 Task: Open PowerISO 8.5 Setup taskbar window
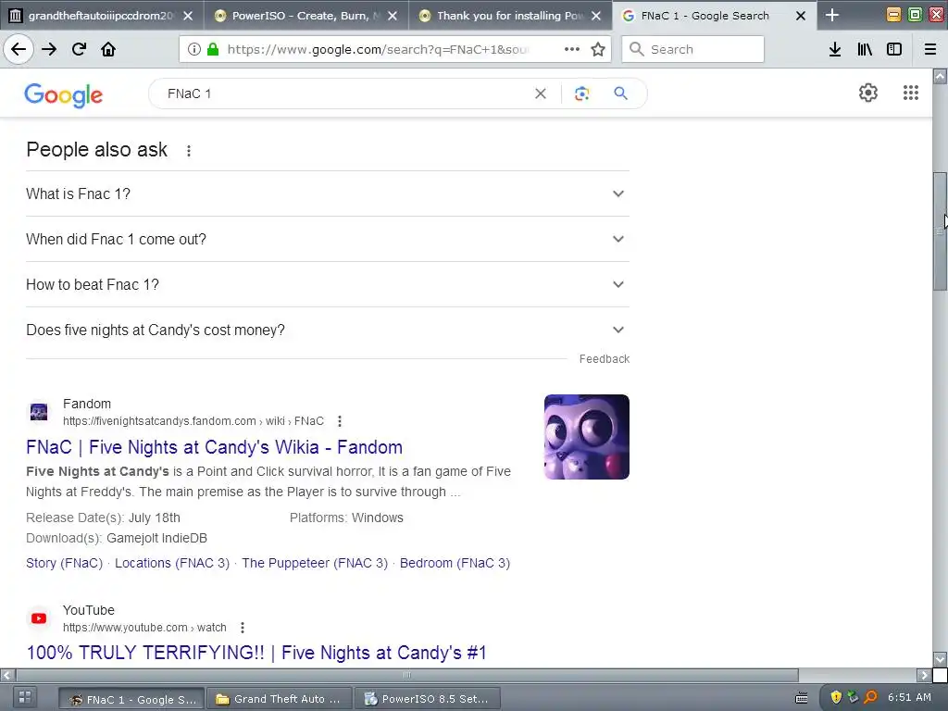click(428, 699)
